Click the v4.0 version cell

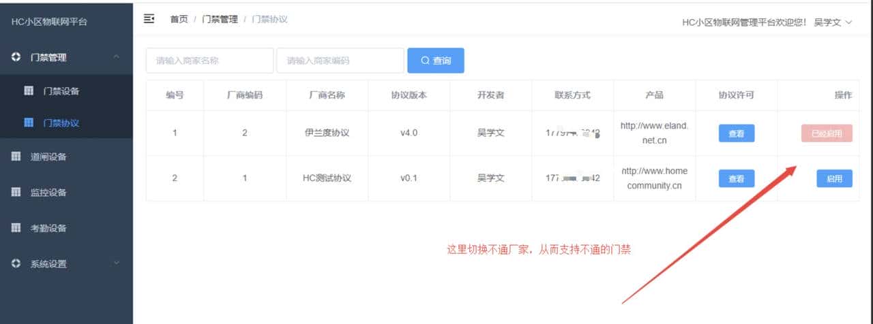coord(409,133)
